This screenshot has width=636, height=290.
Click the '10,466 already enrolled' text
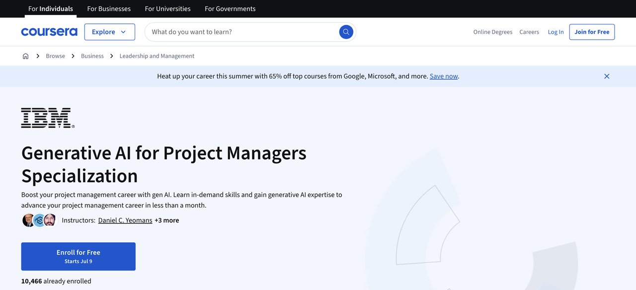(x=56, y=281)
